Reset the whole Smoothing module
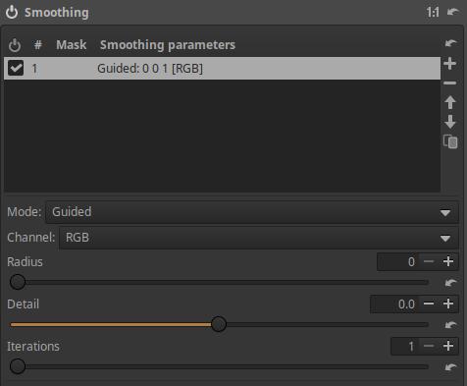Image resolution: width=467 pixels, height=386 pixels. pos(453,12)
